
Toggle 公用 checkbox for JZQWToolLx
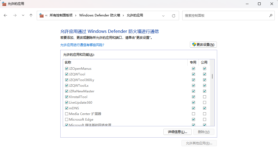[205, 85]
